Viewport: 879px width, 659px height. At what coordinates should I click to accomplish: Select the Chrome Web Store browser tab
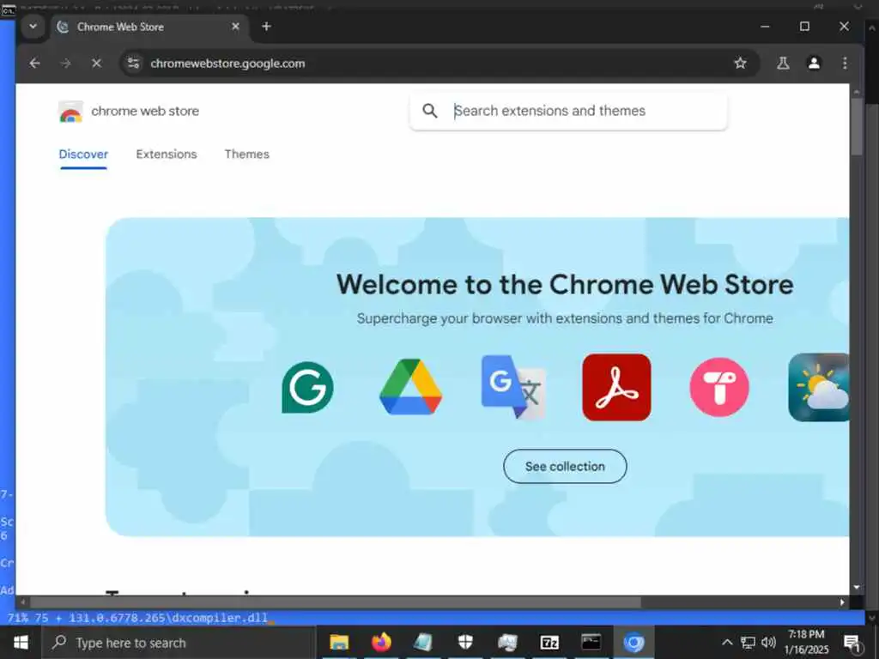(x=150, y=27)
